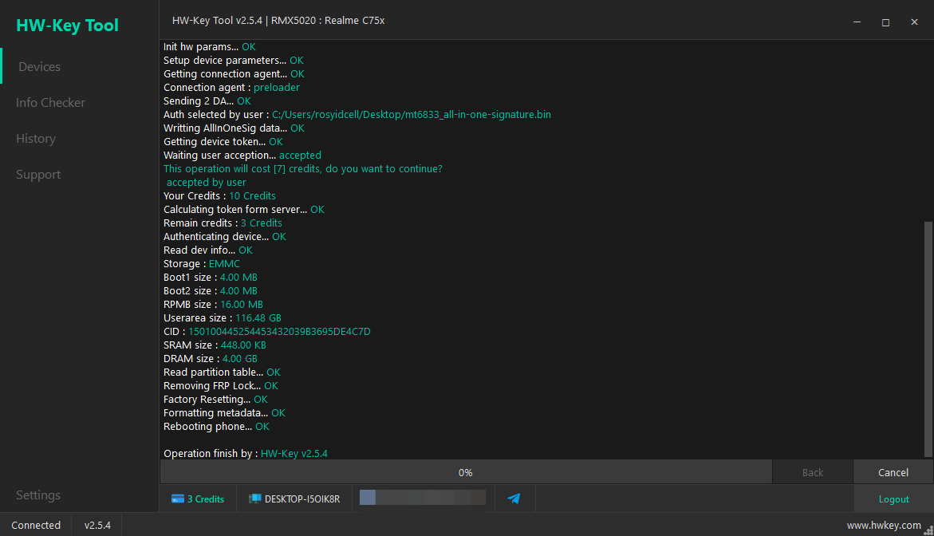
Task: Click the Back button
Action: point(813,472)
